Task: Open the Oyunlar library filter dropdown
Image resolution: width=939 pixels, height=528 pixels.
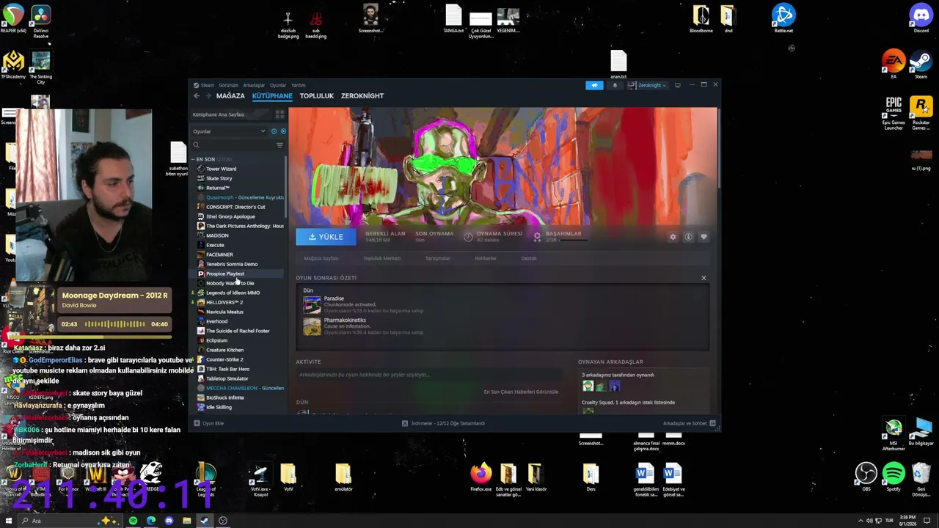Action: tap(228, 131)
